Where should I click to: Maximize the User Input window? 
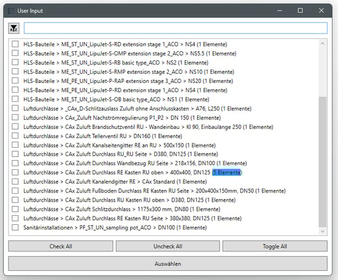[300, 10]
